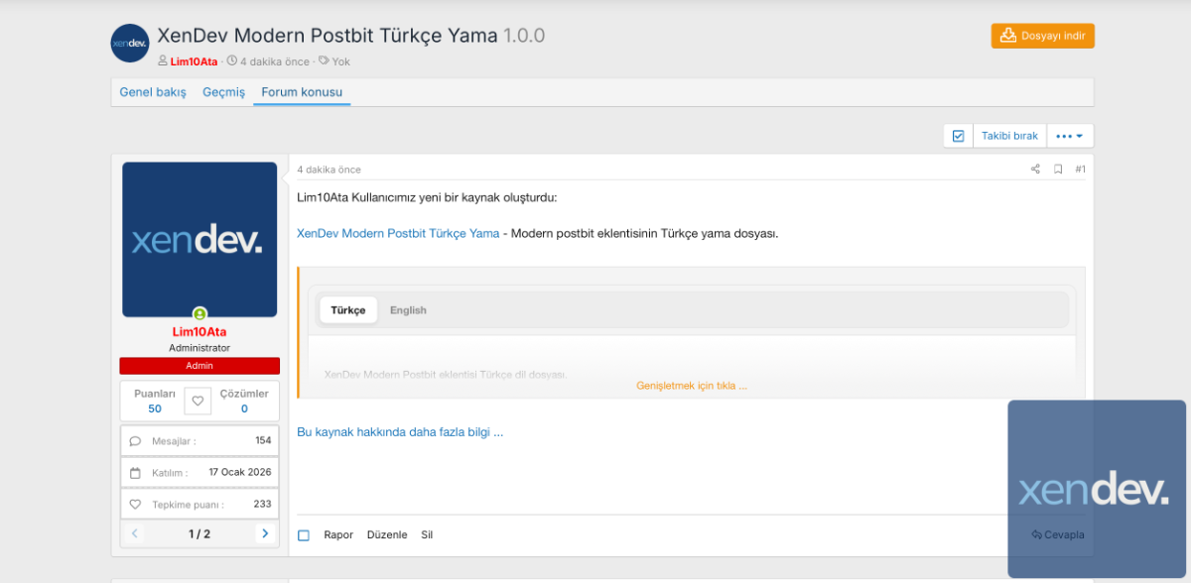Viewport: 1191px width, 583px height.
Task: Go to next stats page arrow
Action: click(x=264, y=533)
